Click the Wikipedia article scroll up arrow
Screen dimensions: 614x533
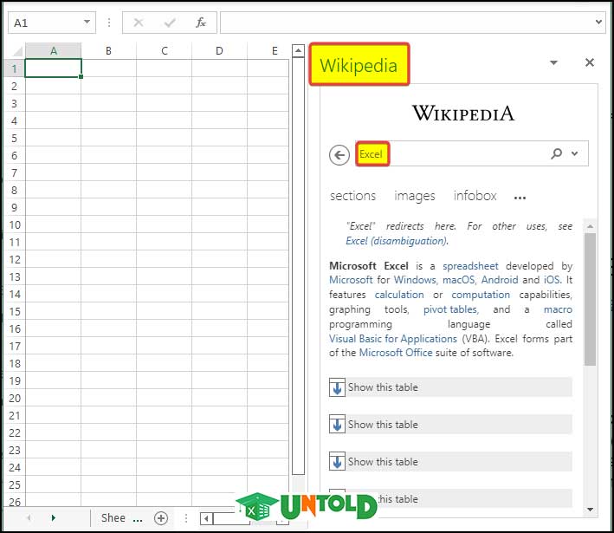tap(590, 226)
